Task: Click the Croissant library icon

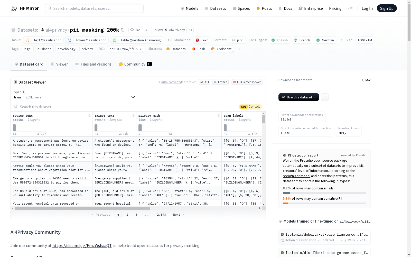Action: (x=213, y=49)
